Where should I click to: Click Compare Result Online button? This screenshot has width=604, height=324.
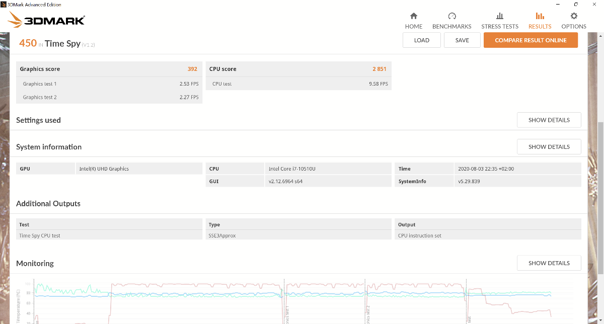click(531, 40)
